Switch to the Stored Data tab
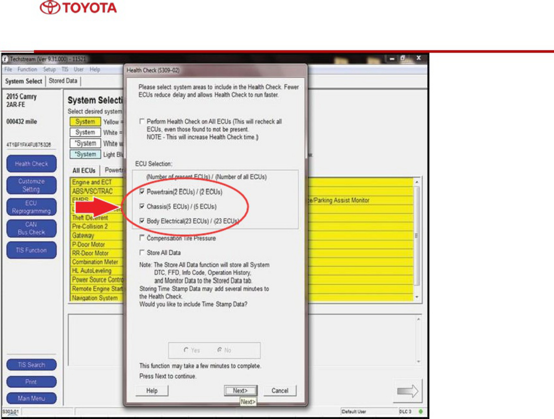This screenshot has width=554, height=419. click(x=63, y=81)
